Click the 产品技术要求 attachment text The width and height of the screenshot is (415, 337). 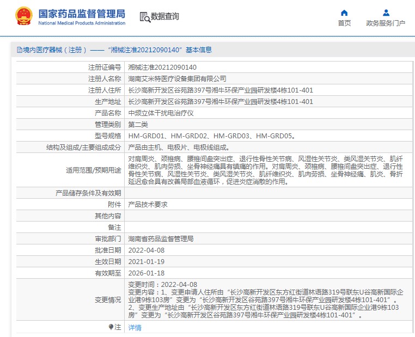click(148, 205)
